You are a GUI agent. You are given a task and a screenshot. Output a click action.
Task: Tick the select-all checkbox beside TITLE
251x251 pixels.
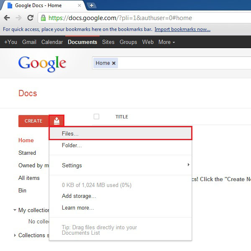96,117
